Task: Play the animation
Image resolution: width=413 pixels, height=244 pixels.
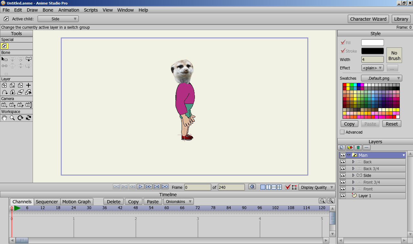Action: pyautogui.click(x=141, y=187)
